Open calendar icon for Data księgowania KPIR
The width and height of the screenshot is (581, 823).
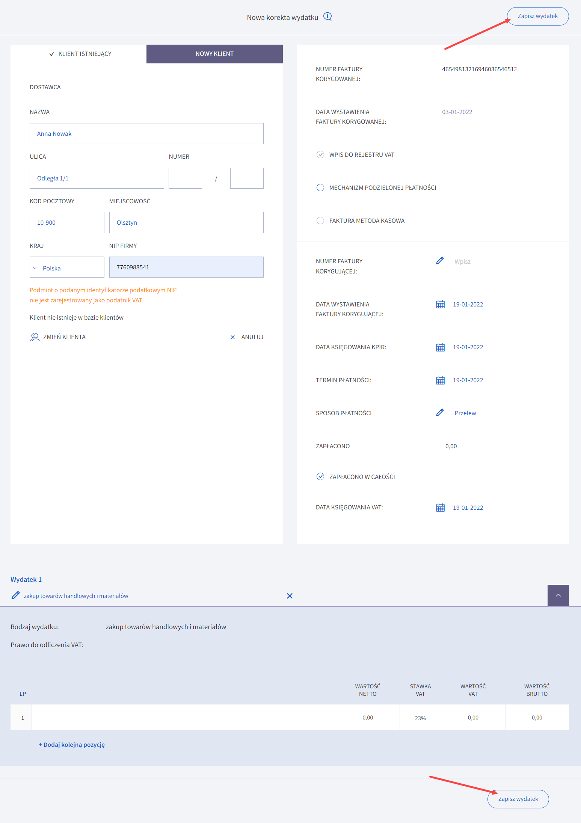pos(440,347)
